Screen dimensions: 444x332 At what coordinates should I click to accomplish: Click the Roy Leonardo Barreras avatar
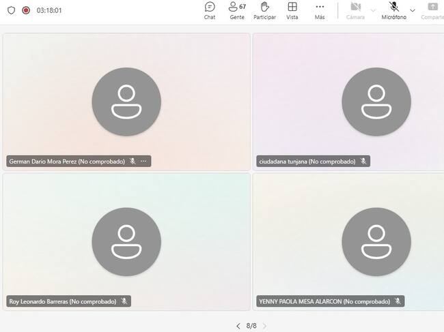click(126, 241)
